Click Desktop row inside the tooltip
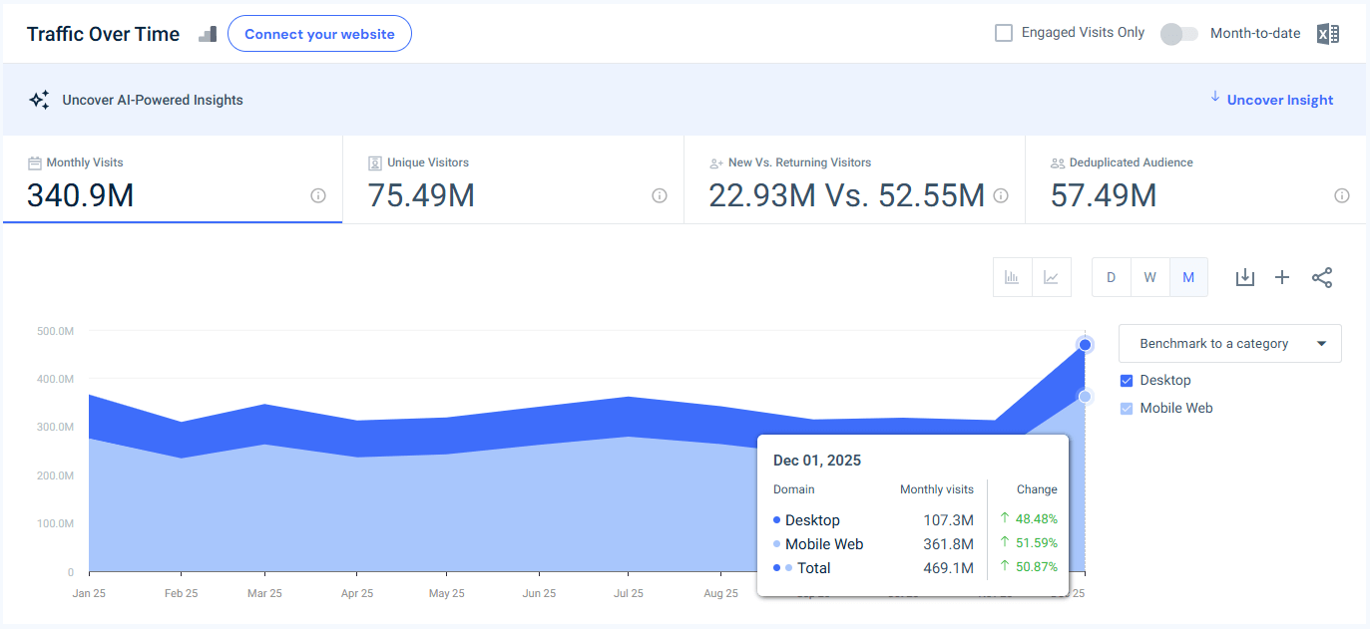Image resolution: width=1370 pixels, height=629 pixels. click(x=810, y=519)
